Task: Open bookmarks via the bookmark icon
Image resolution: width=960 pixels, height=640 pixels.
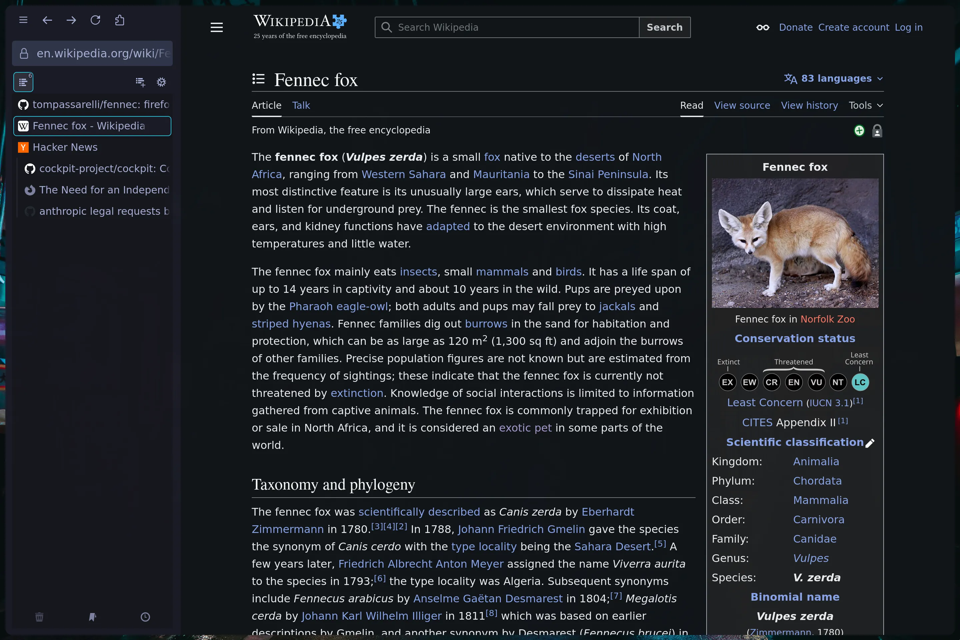Action: click(92, 617)
